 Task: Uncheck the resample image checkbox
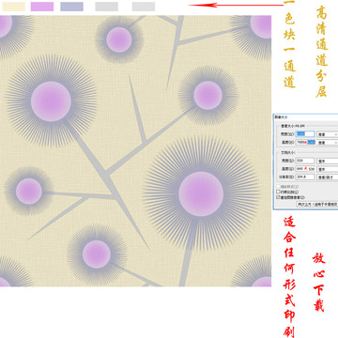coord(278,197)
